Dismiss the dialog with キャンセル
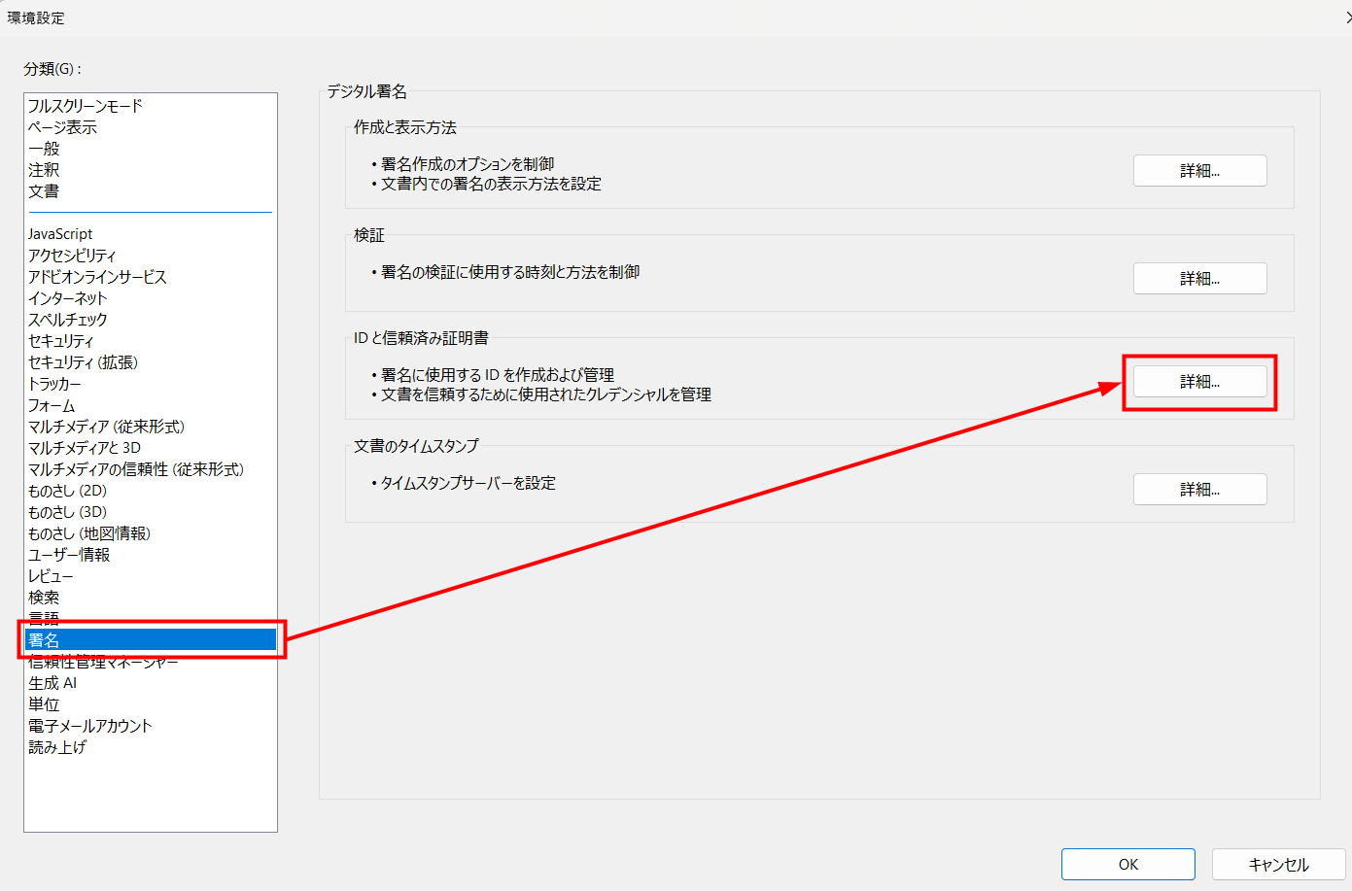 point(1278,864)
